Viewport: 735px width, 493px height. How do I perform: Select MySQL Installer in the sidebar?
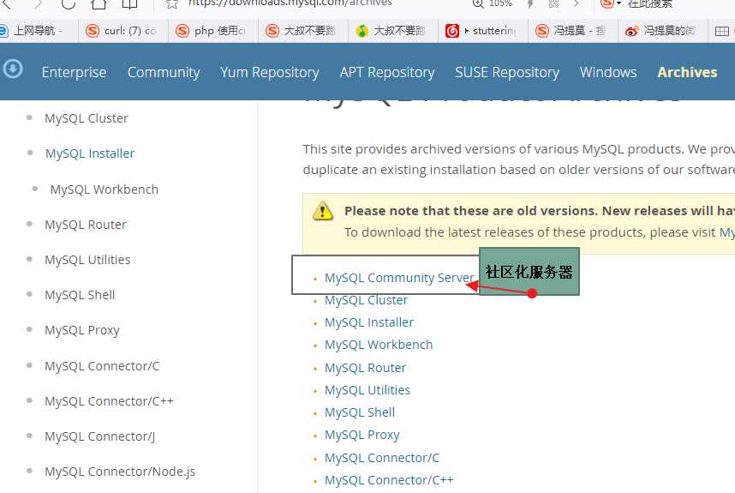pos(90,153)
